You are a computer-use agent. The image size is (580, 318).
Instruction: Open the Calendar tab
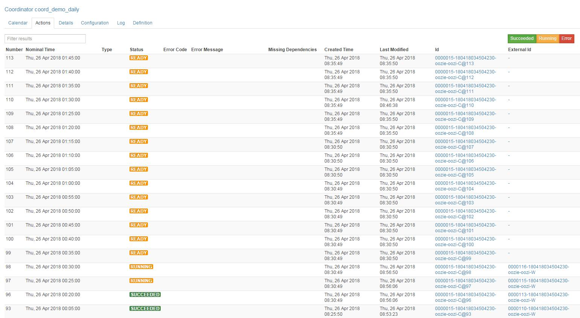pyautogui.click(x=18, y=23)
